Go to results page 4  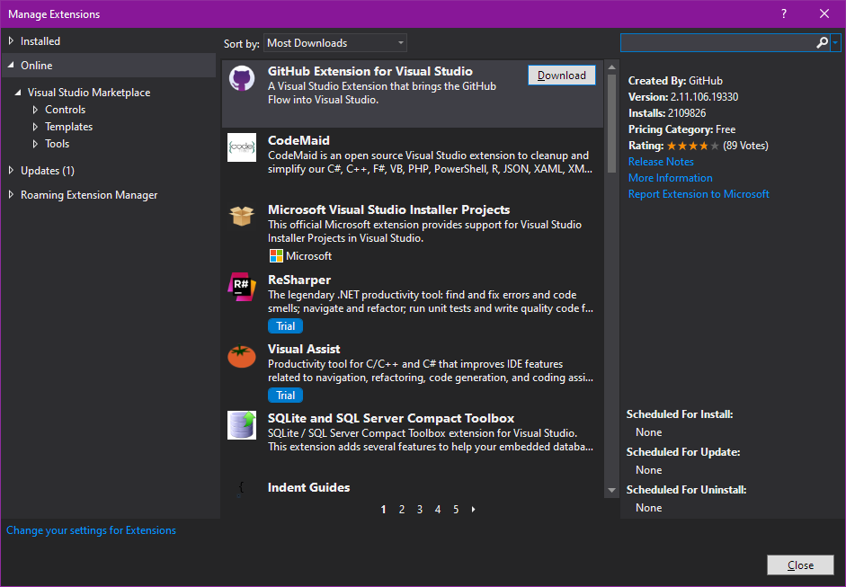pyautogui.click(x=438, y=510)
